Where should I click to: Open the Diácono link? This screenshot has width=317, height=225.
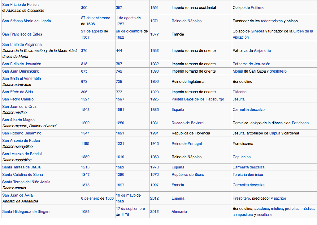point(239,92)
